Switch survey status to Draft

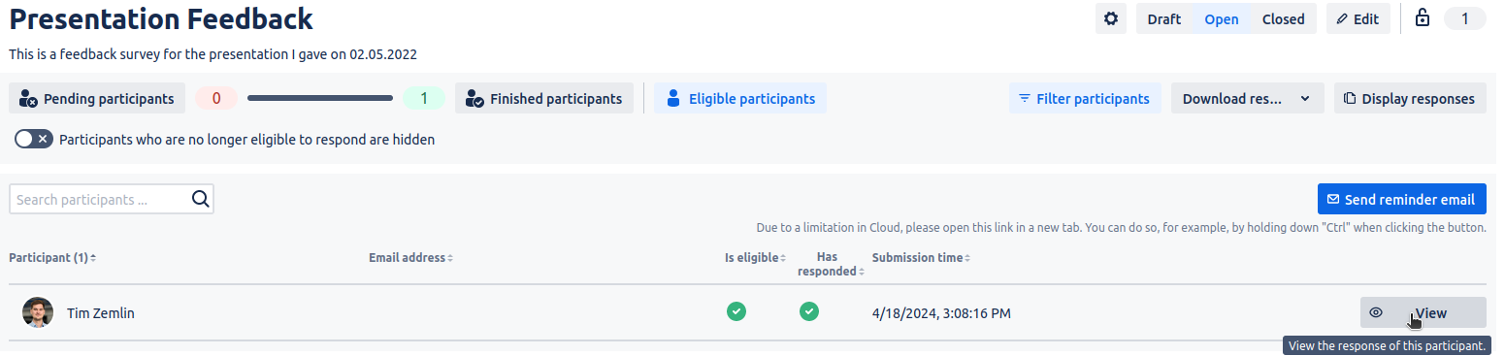coord(1164,18)
